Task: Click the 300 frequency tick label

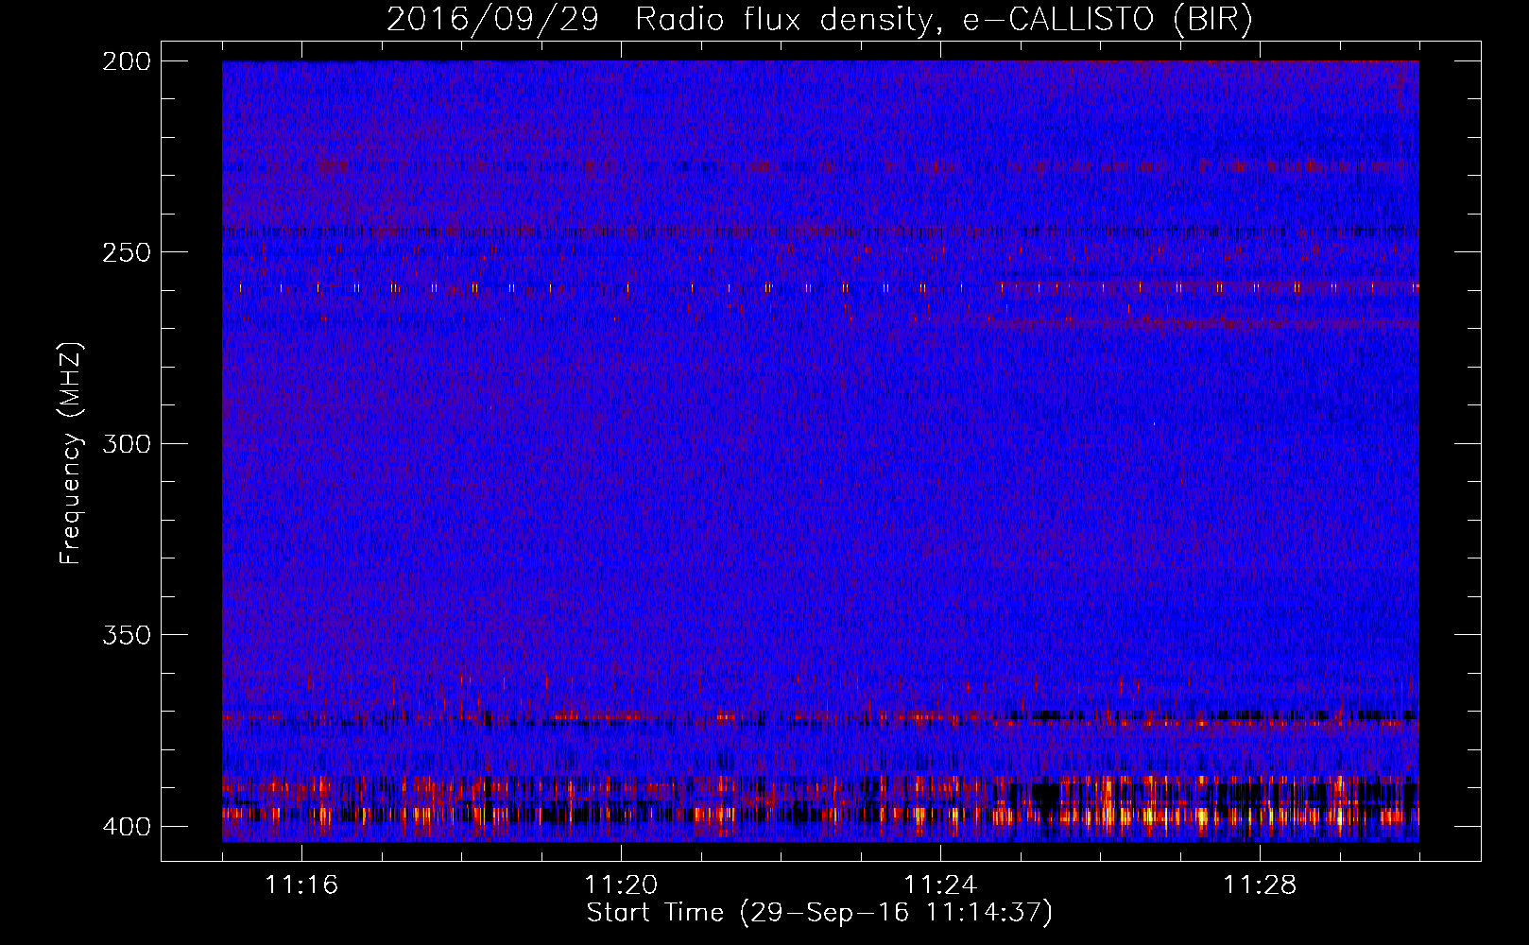Action: (x=126, y=444)
